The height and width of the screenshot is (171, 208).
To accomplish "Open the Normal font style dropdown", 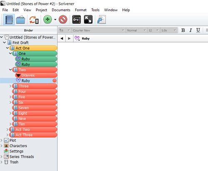I will 136,30.
